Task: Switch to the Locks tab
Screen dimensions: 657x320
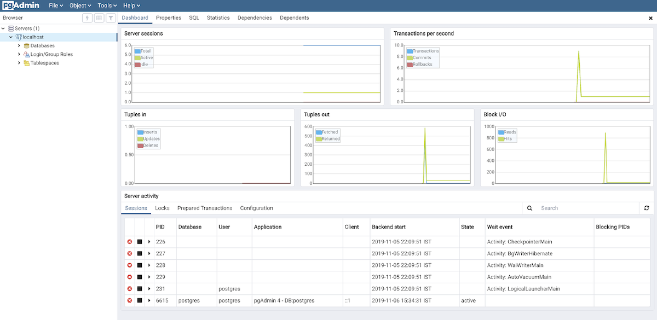Action: pos(162,208)
